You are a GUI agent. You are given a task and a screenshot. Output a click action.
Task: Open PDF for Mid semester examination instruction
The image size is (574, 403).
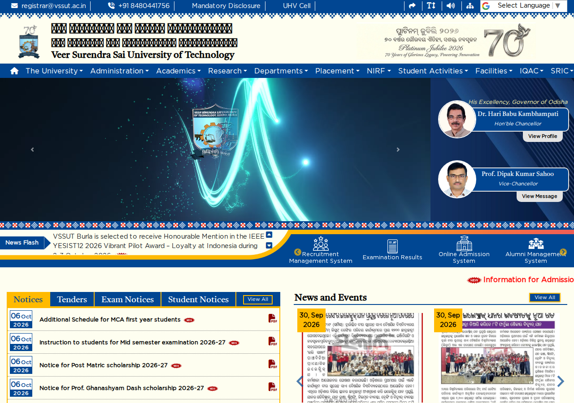(x=273, y=341)
